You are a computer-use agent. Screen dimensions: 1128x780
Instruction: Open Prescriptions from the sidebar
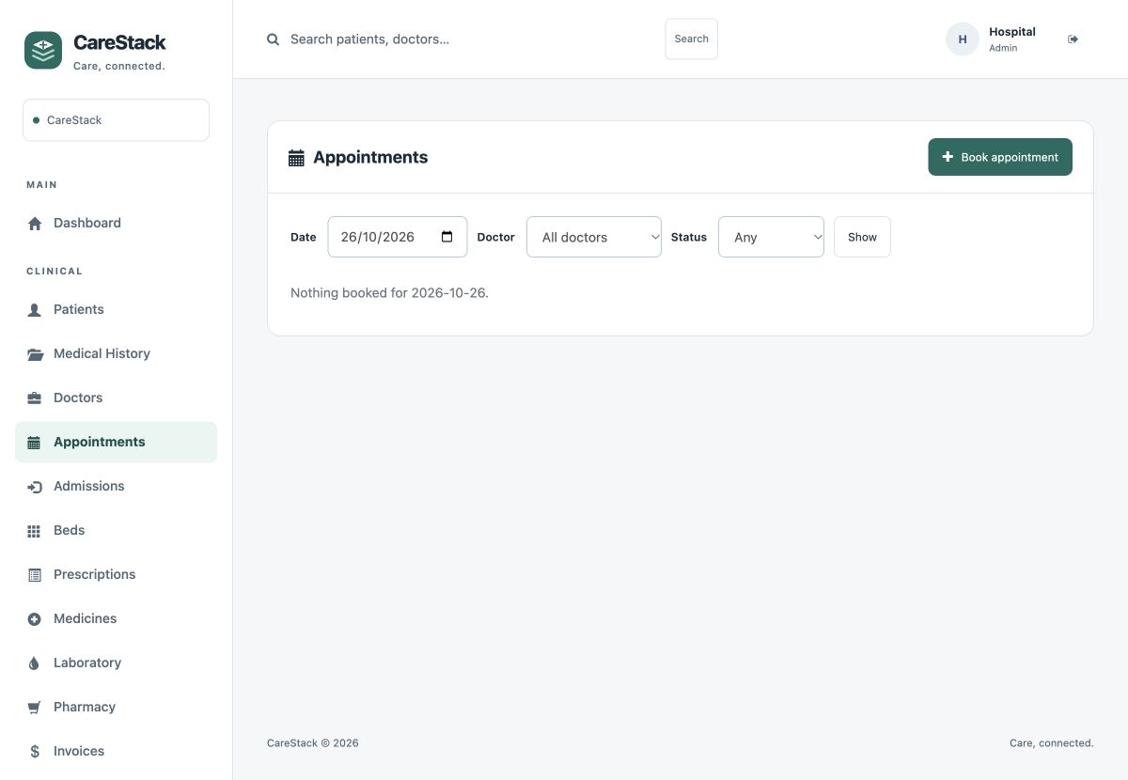point(116,575)
